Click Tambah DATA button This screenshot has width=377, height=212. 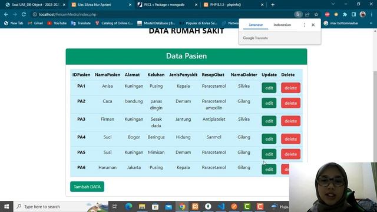tap(87, 187)
